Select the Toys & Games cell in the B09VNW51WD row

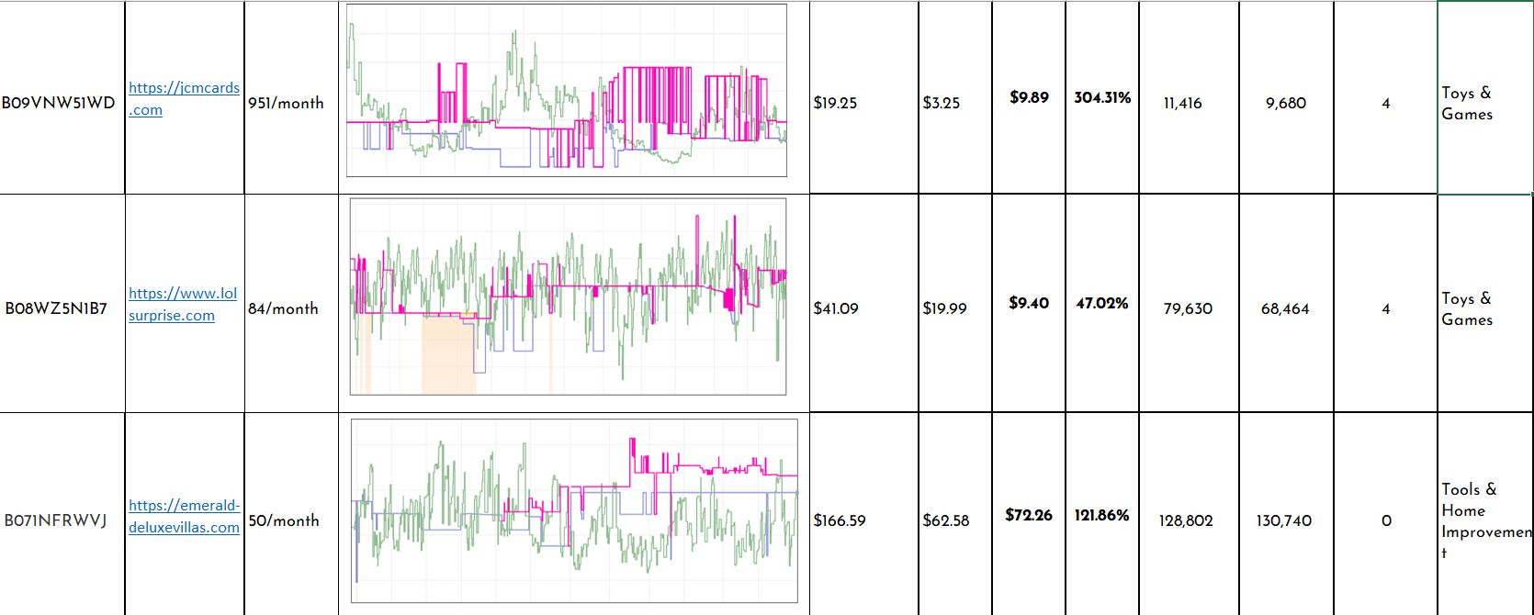click(x=1485, y=97)
